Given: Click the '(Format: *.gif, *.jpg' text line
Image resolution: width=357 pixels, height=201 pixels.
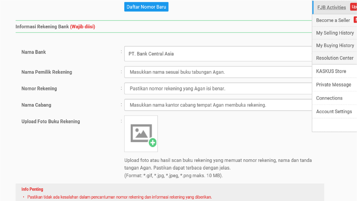Looking at the screenshot, I should pyautogui.click(x=173, y=176).
